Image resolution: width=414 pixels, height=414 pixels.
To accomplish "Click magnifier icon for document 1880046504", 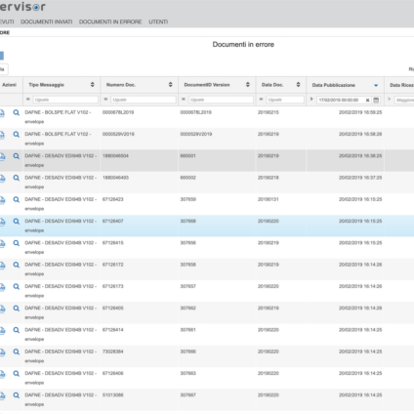I will [17, 156].
